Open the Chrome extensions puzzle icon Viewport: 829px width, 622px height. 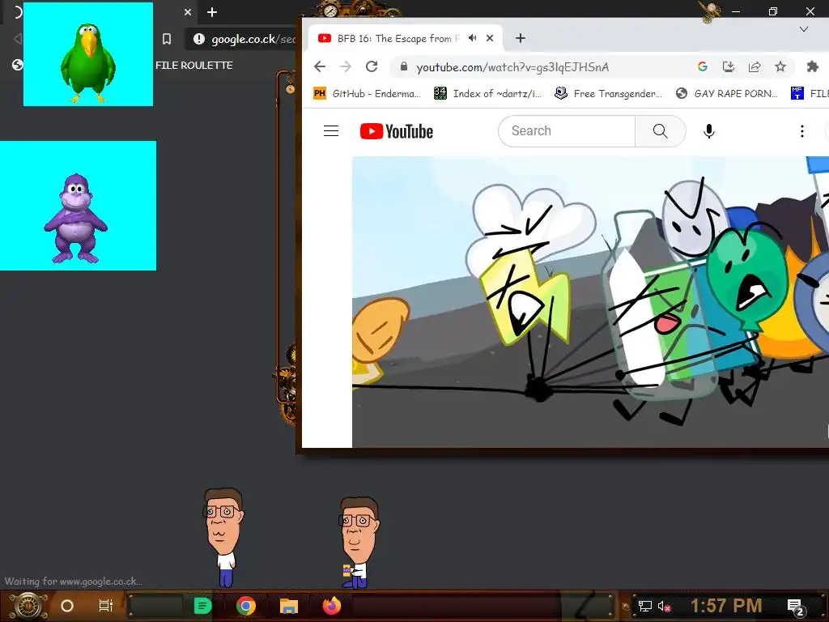(x=813, y=66)
